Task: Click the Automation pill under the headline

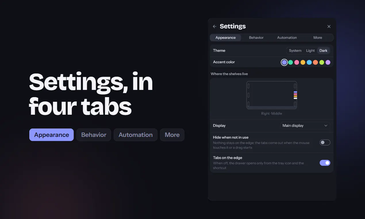Action: (136, 135)
